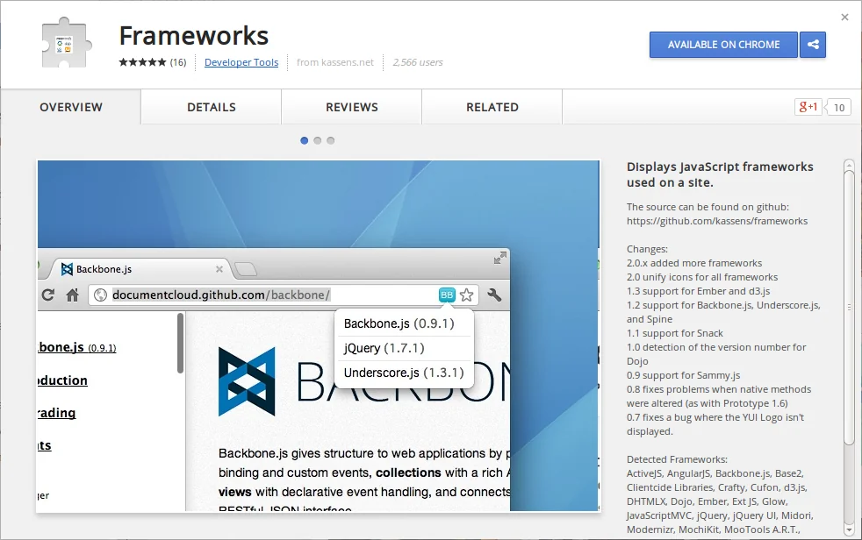Click the 'Detected Frameworks:' label

[x=677, y=459]
